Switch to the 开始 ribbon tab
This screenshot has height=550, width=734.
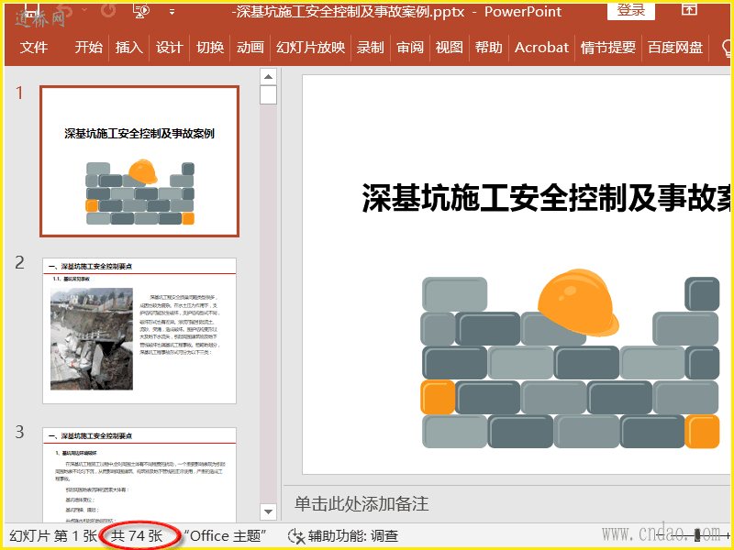88,48
